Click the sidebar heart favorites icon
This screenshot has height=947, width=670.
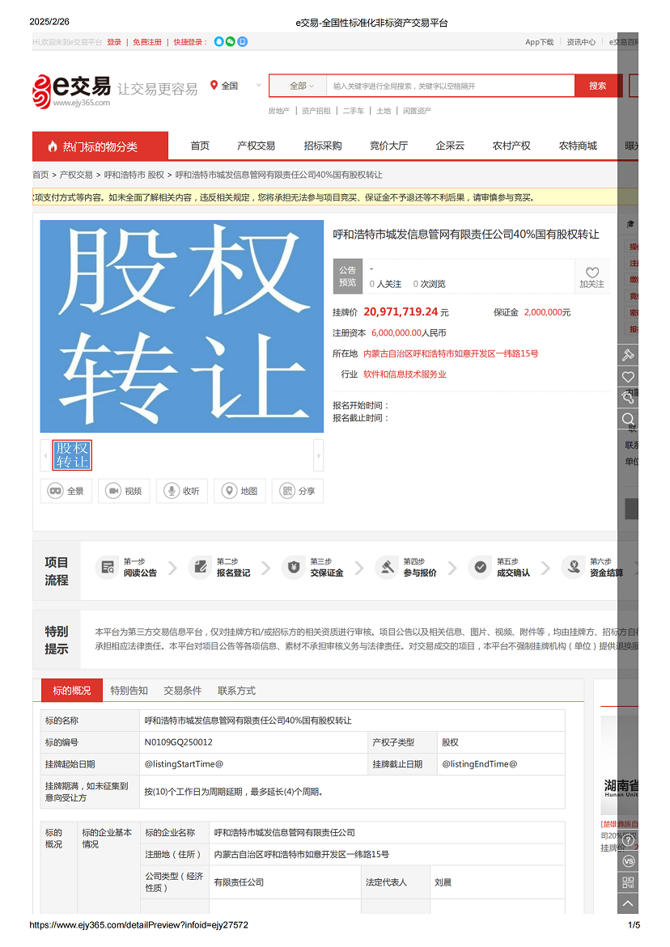[x=628, y=377]
